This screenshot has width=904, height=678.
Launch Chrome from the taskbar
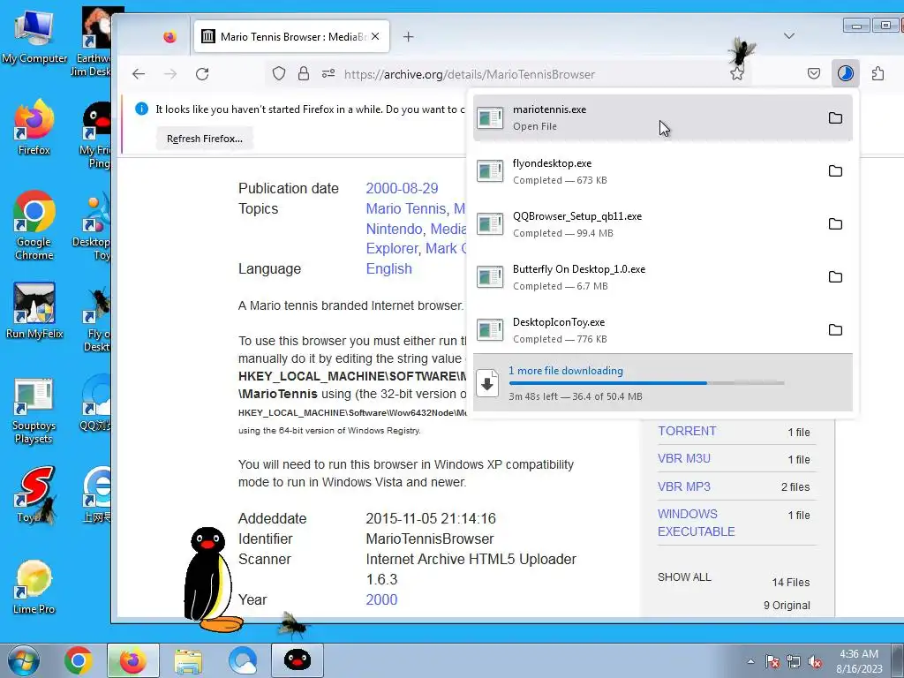pos(79,660)
